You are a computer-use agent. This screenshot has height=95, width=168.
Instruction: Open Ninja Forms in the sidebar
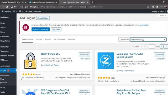click(5, 41)
